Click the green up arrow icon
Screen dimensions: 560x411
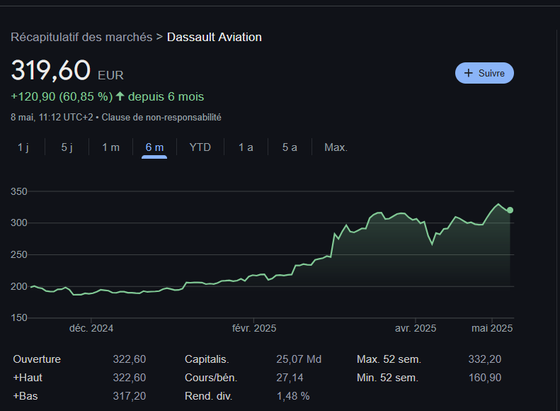coord(120,96)
